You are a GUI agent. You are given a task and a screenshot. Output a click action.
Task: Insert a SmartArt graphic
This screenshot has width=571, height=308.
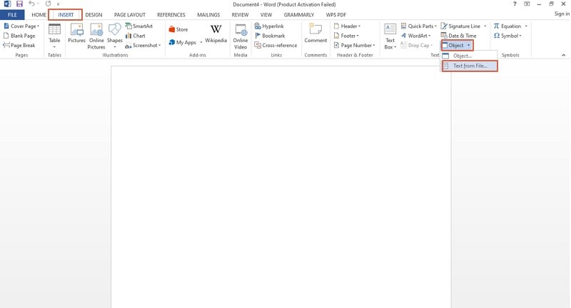pos(139,26)
